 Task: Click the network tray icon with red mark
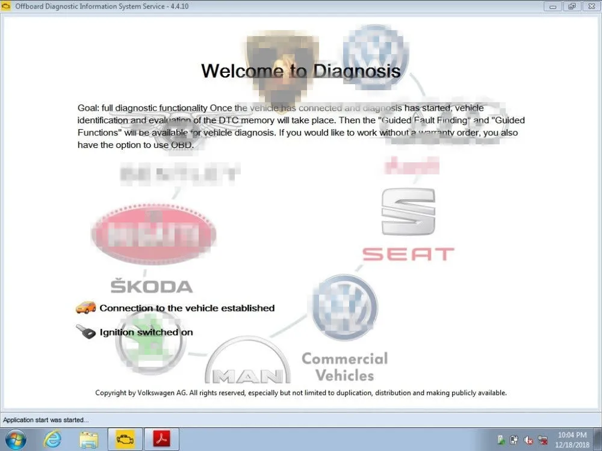coord(543,440)
